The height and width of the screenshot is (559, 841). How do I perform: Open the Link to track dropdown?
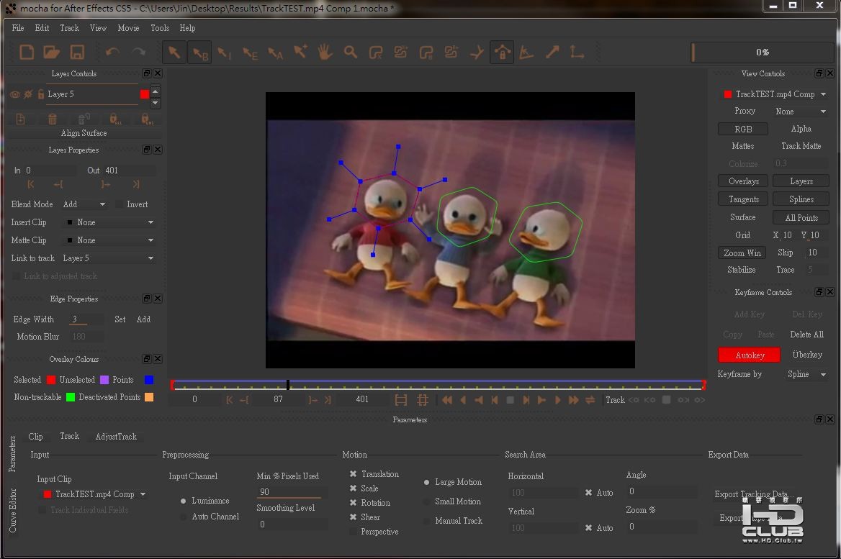pos(108,258)
